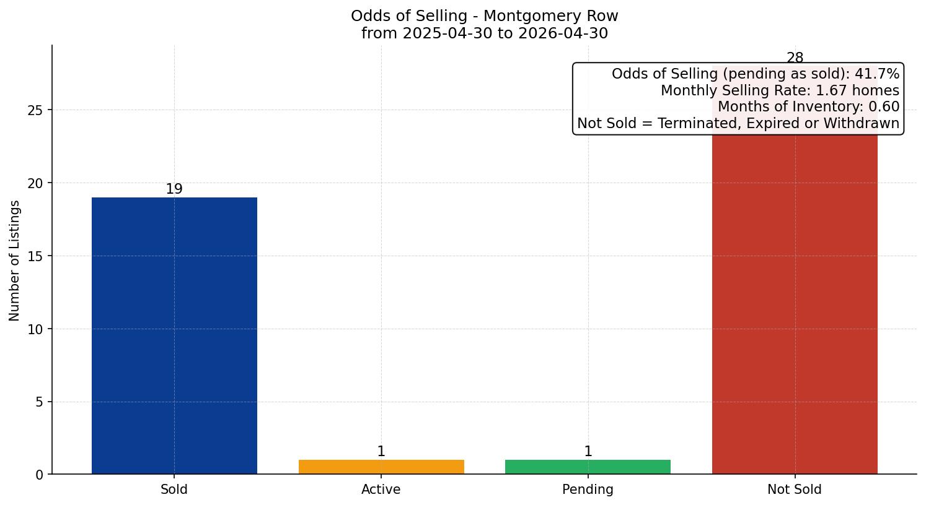The width and height of the screenshot is (926, 505).
Task: Click the Not Sold definition note
Action: pos(738,123)
